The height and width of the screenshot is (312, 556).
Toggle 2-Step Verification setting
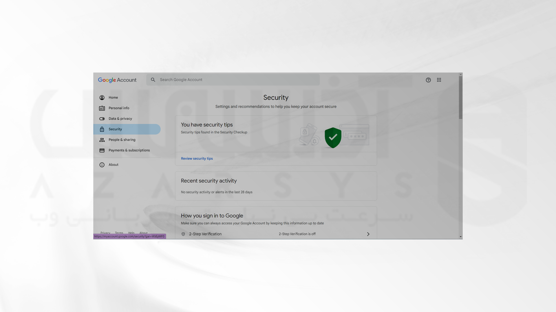point(275,234)
